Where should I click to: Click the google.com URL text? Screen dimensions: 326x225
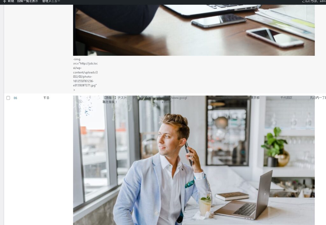(x=174, y=100)
